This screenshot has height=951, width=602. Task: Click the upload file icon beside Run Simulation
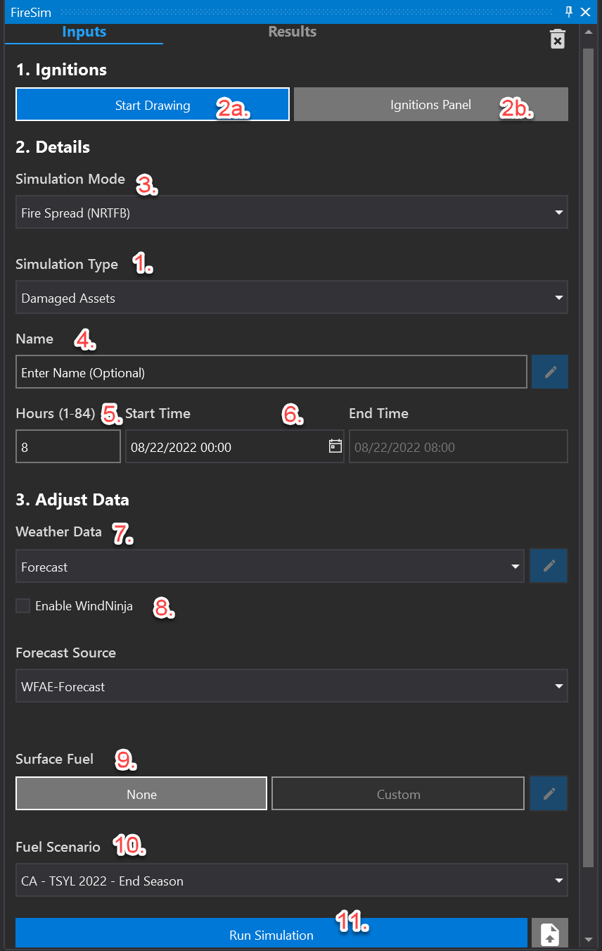point(549,934)
